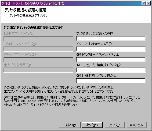Click the デバッグ構成の設定の指定 heading text
This screenshot has height=131, width=152.
(x=26, y=10)
